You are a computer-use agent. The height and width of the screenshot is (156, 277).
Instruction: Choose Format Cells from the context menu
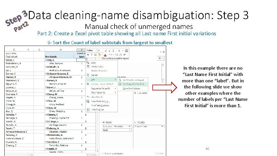(x=102, y=67)
